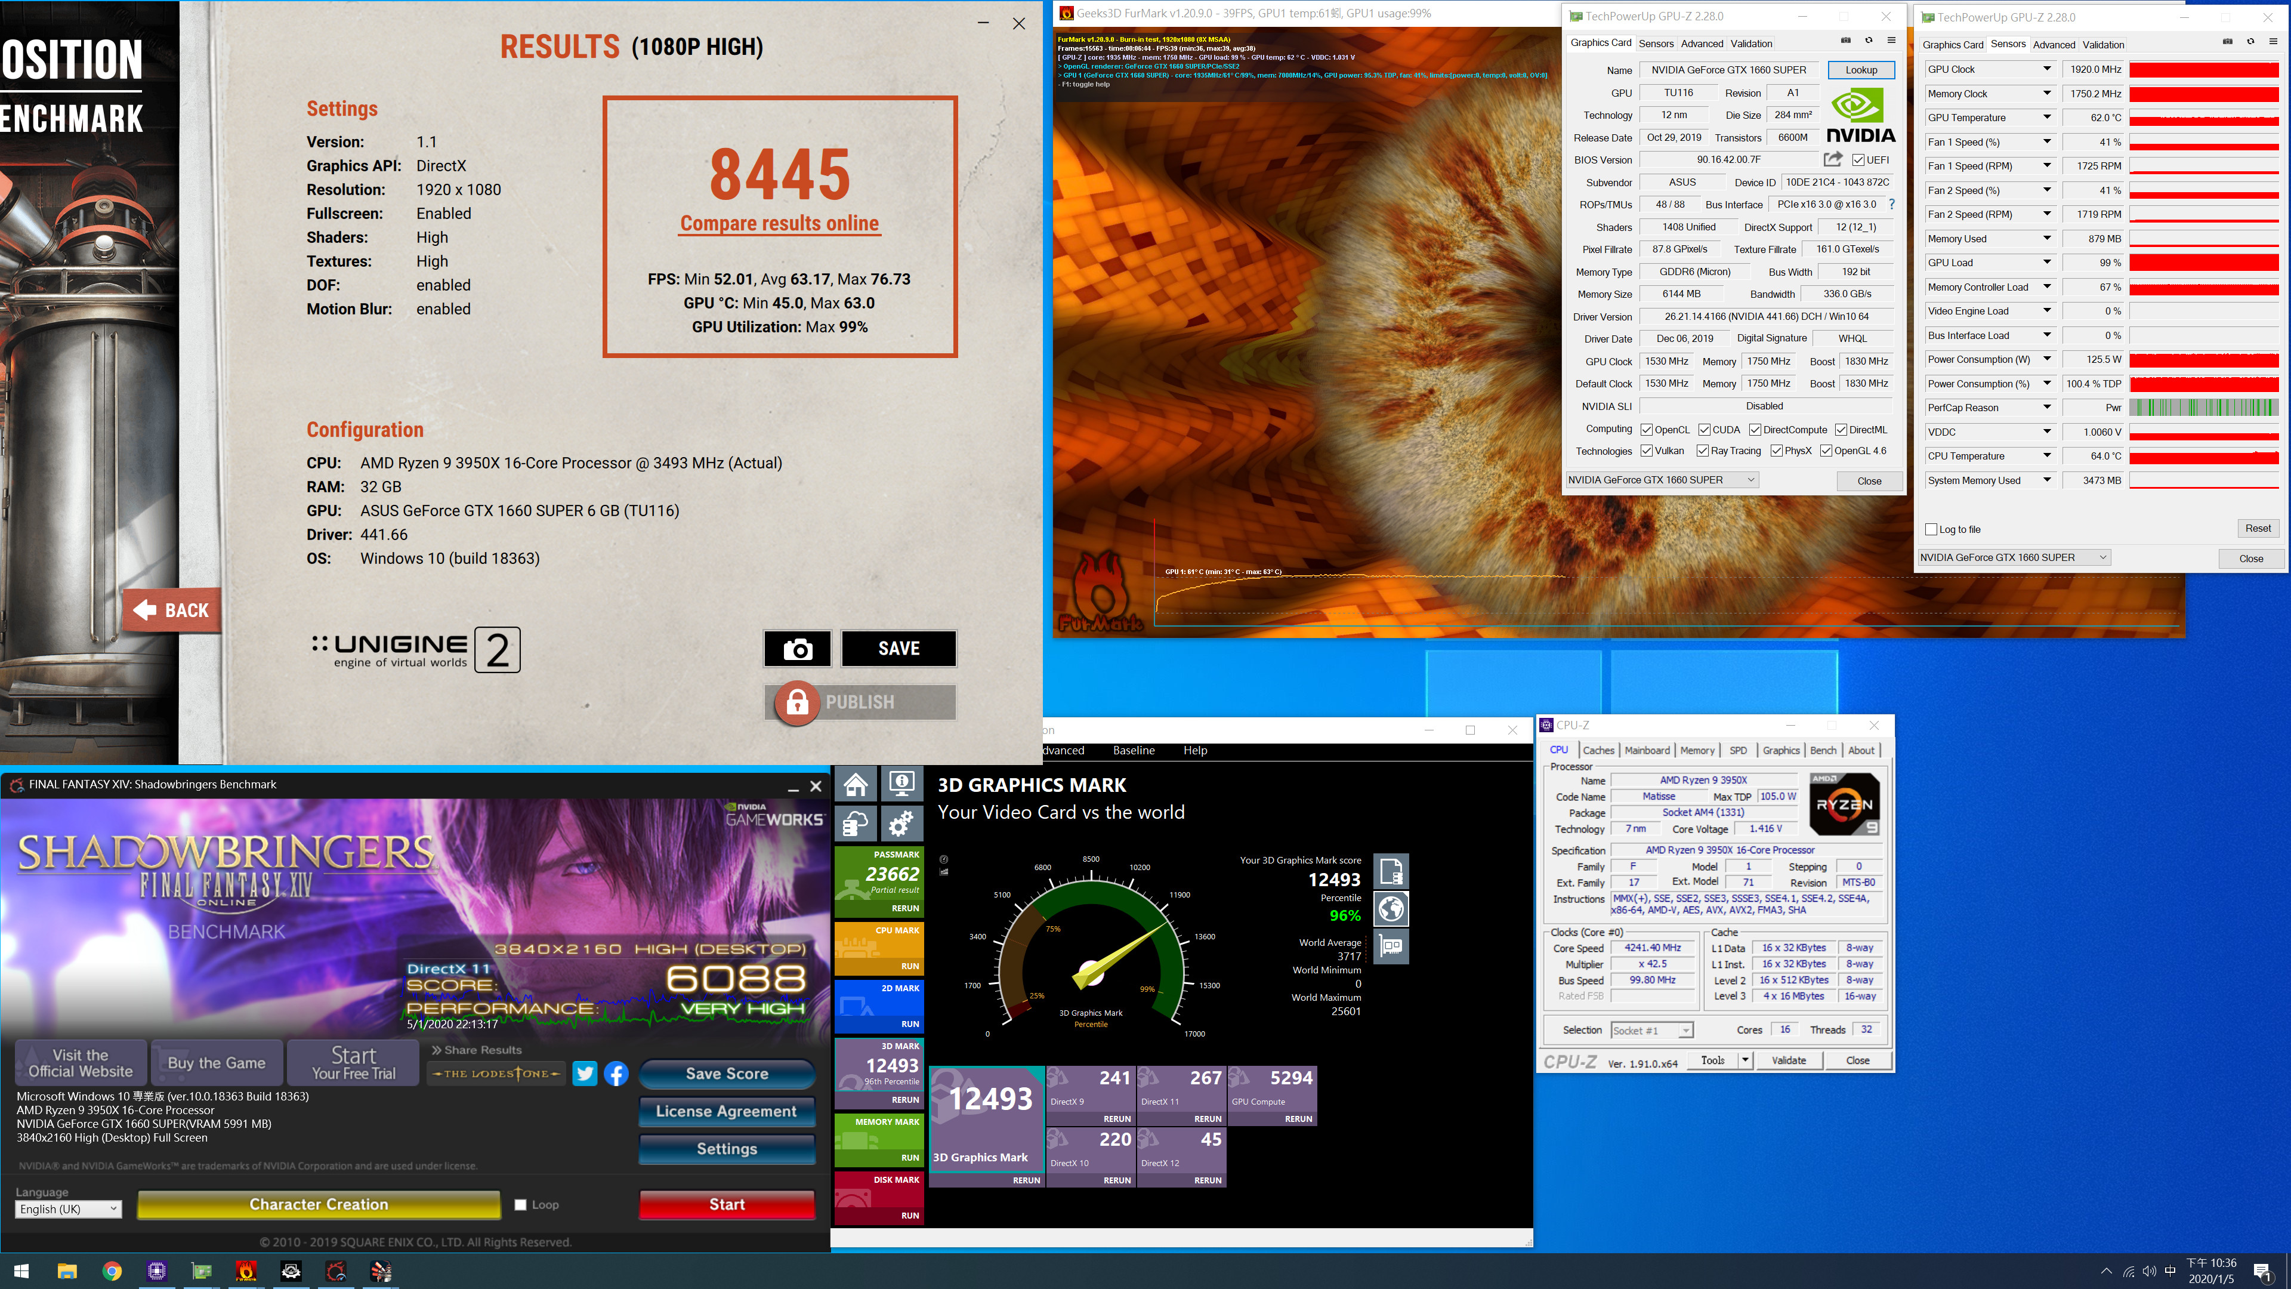The height and width of the screenshot is (1289, 2291).
Task: Click GPU-Z Graphics Card window refresh icon
Action: (x=1869, y=40)
